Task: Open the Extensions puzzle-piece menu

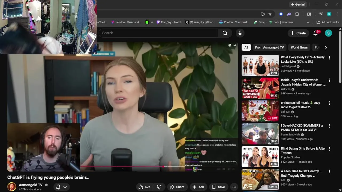Action: 297,14
